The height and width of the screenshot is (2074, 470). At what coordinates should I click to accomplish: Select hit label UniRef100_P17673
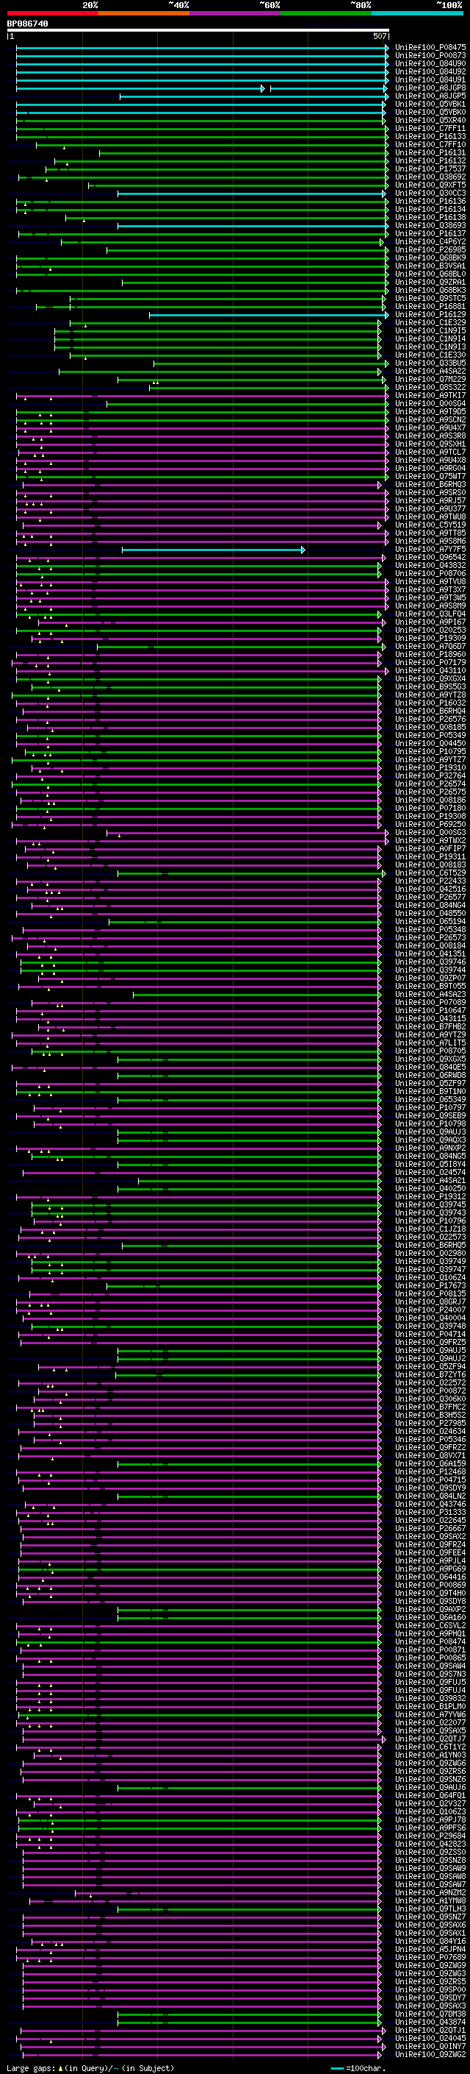[430, 1286]
